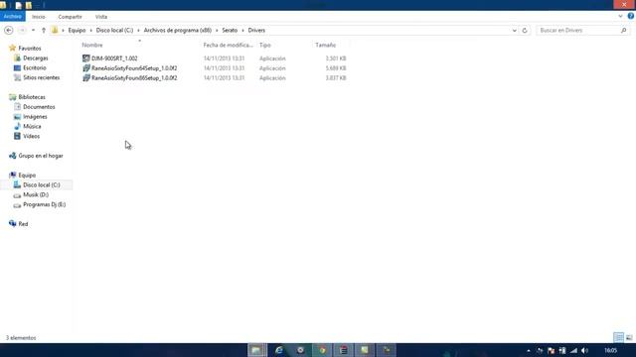
Task: Sort by 'Fecha de modifica...' column
Action: point(228,45)
